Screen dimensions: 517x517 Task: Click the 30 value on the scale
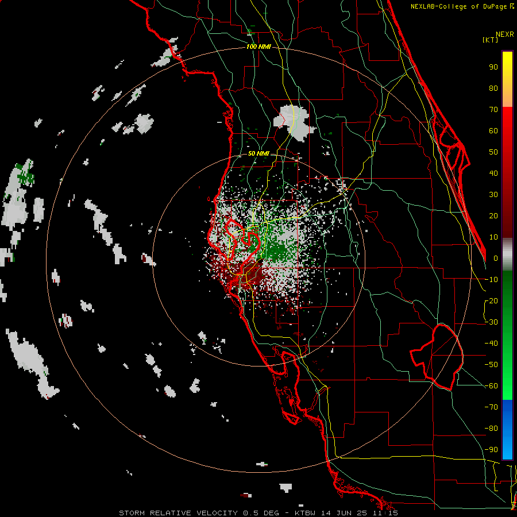coord(493,195)
